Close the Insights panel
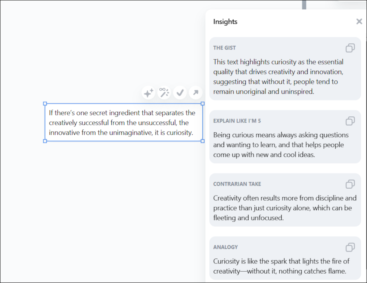367x283 pixels. [359, 22]
